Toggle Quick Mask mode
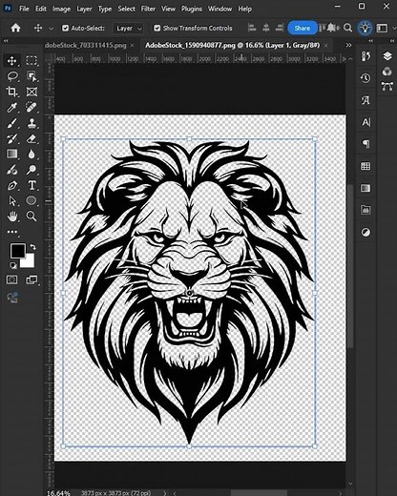The image size is (397, 496). (x=12, y=279)
